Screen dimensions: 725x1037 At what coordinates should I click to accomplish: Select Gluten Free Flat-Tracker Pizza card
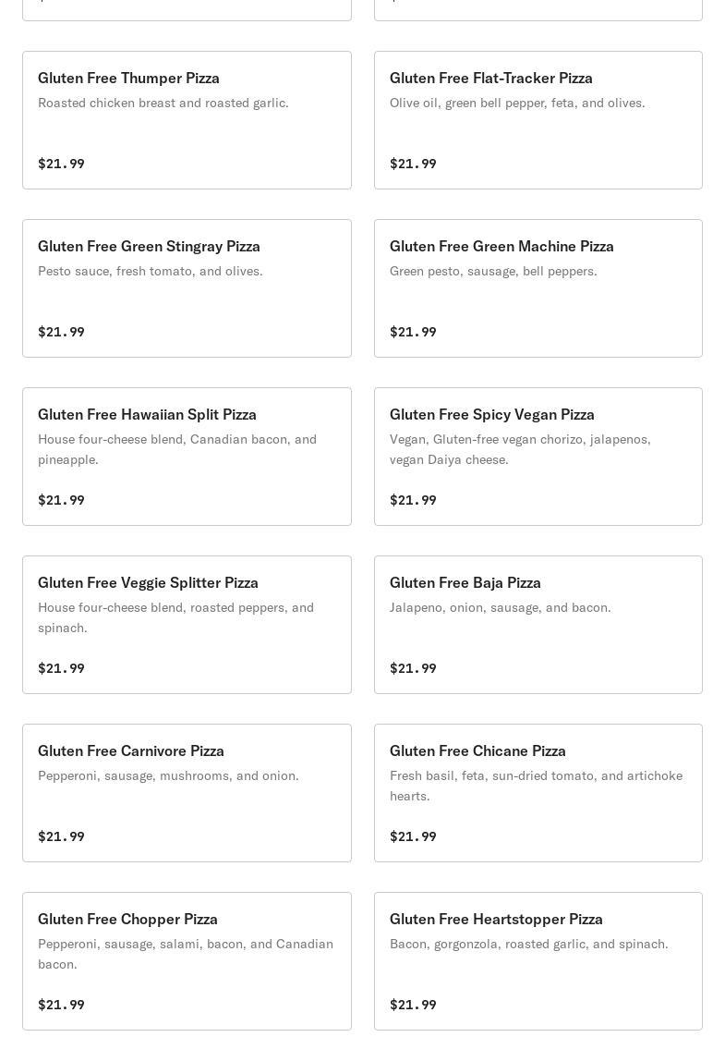coord(538,120)
